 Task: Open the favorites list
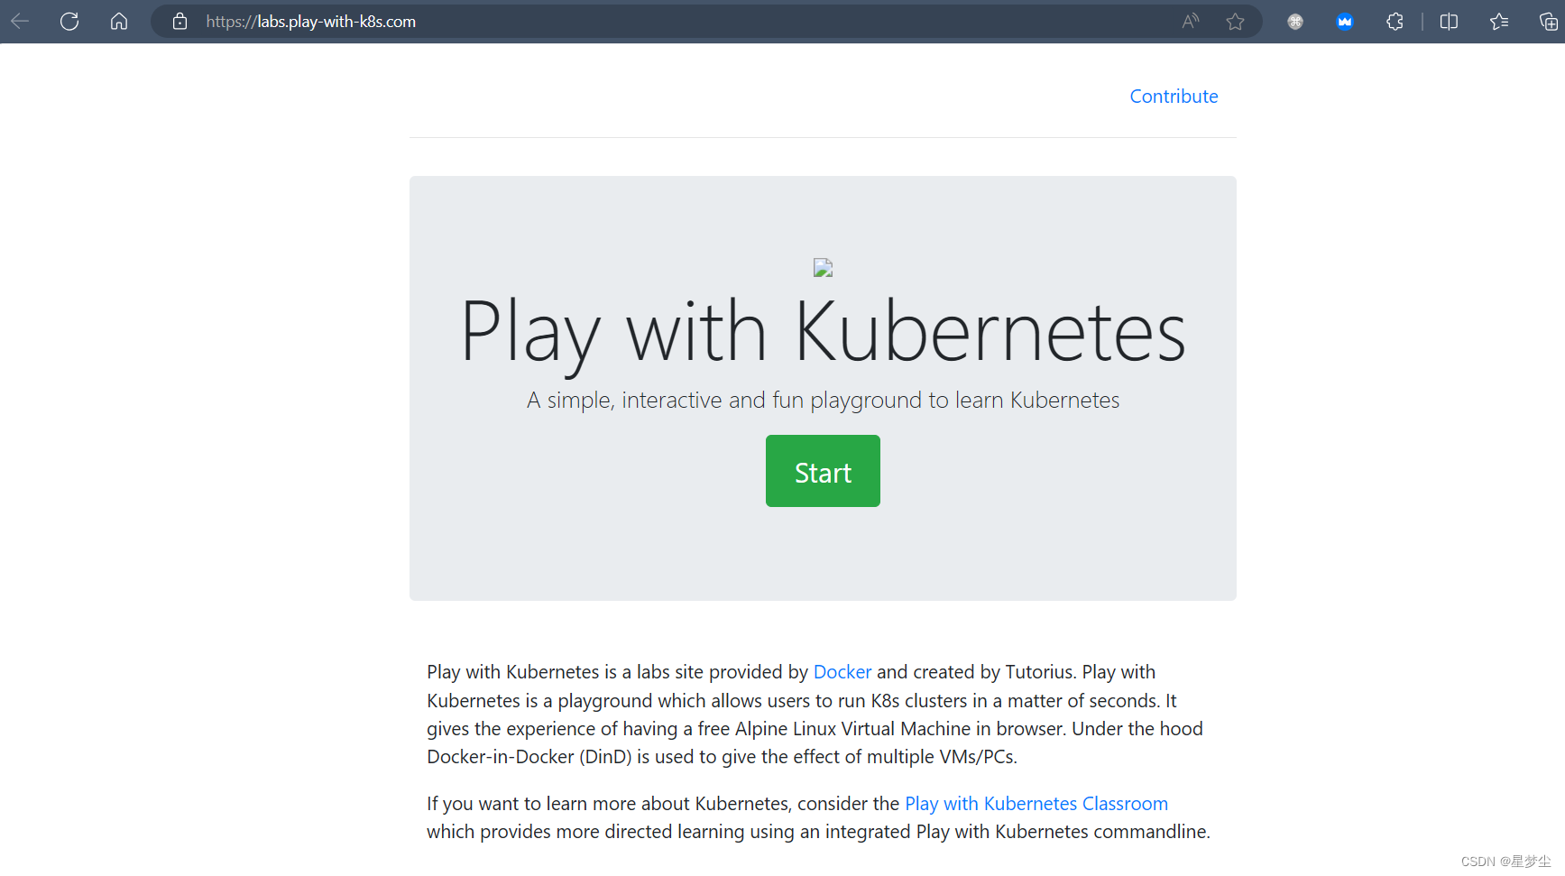tap(1498, 21)
